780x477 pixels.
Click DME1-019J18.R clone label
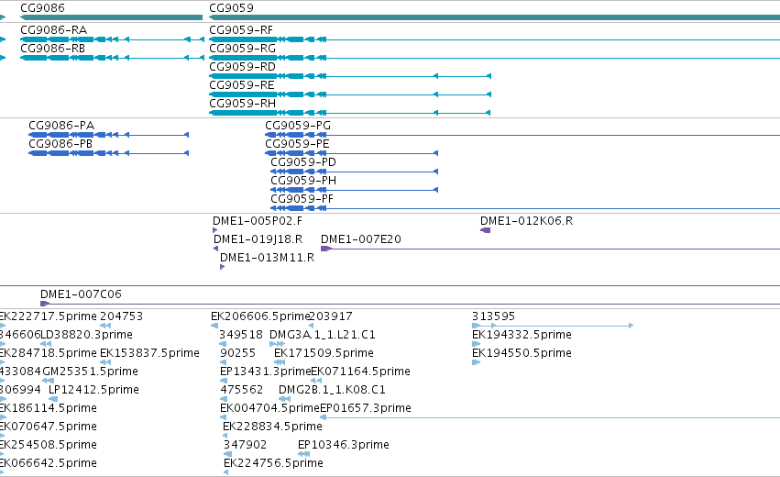click(258, 239)
